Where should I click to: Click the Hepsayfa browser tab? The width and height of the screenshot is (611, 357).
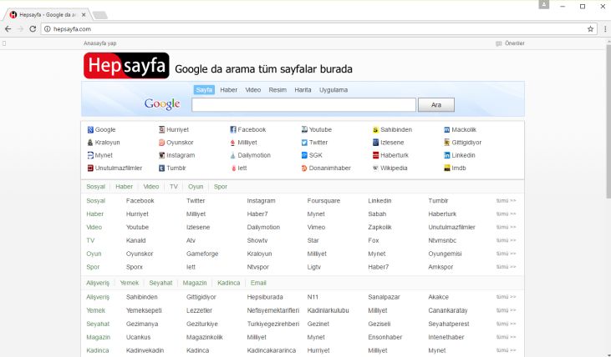pyautogui.click(x=48, y=15)
